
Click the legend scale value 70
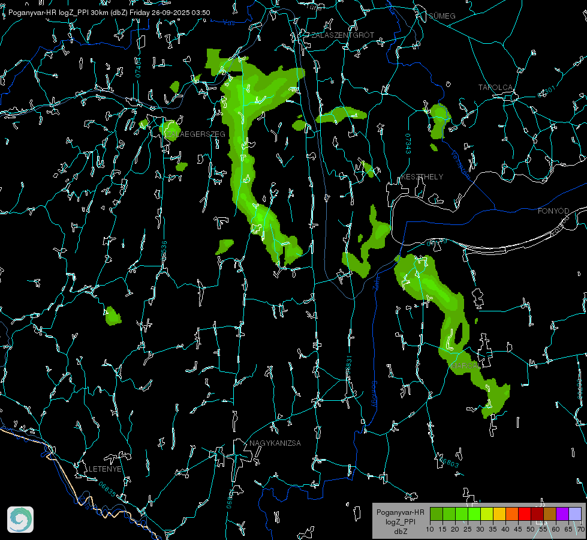[580, 529]
